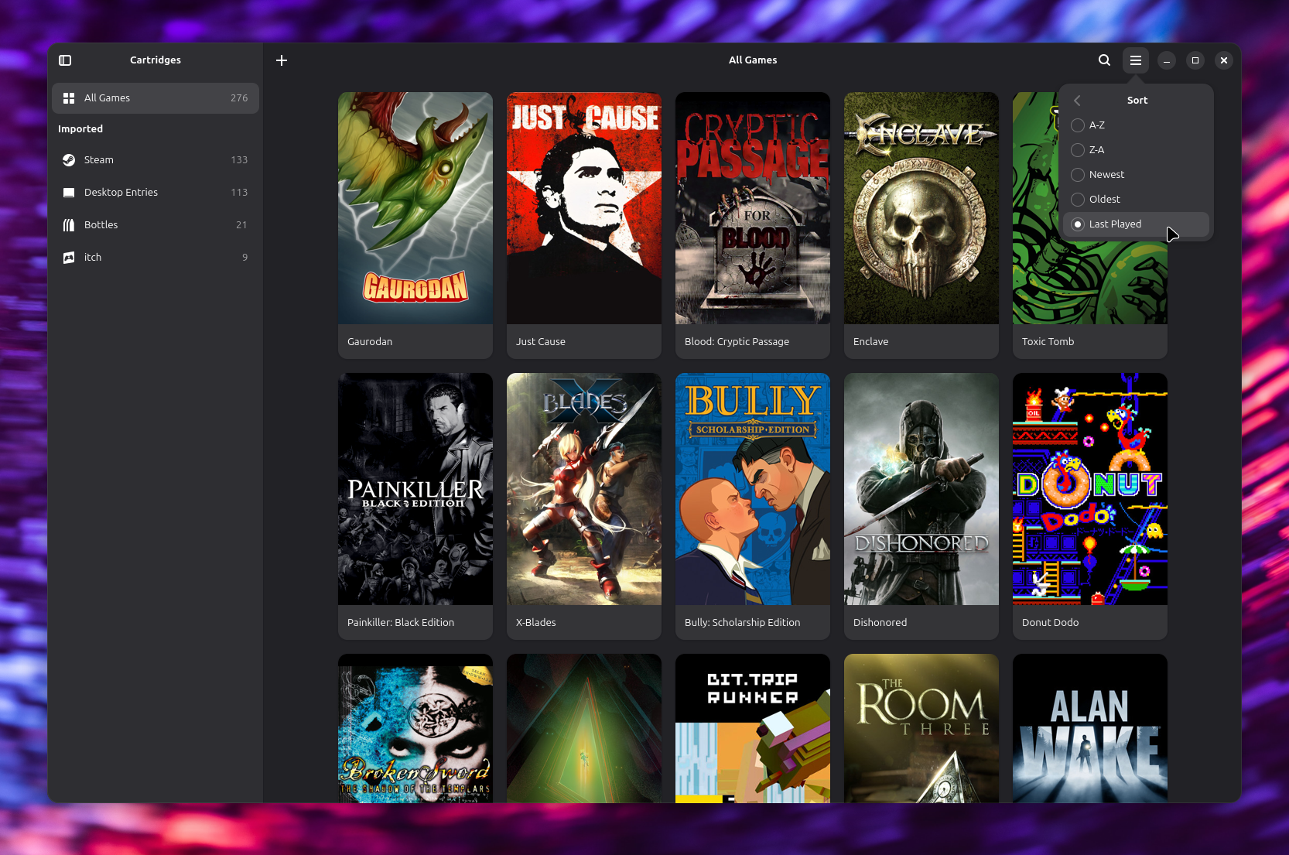Click the Steam source icon
1289x855 pixels.
pos(69,160)
